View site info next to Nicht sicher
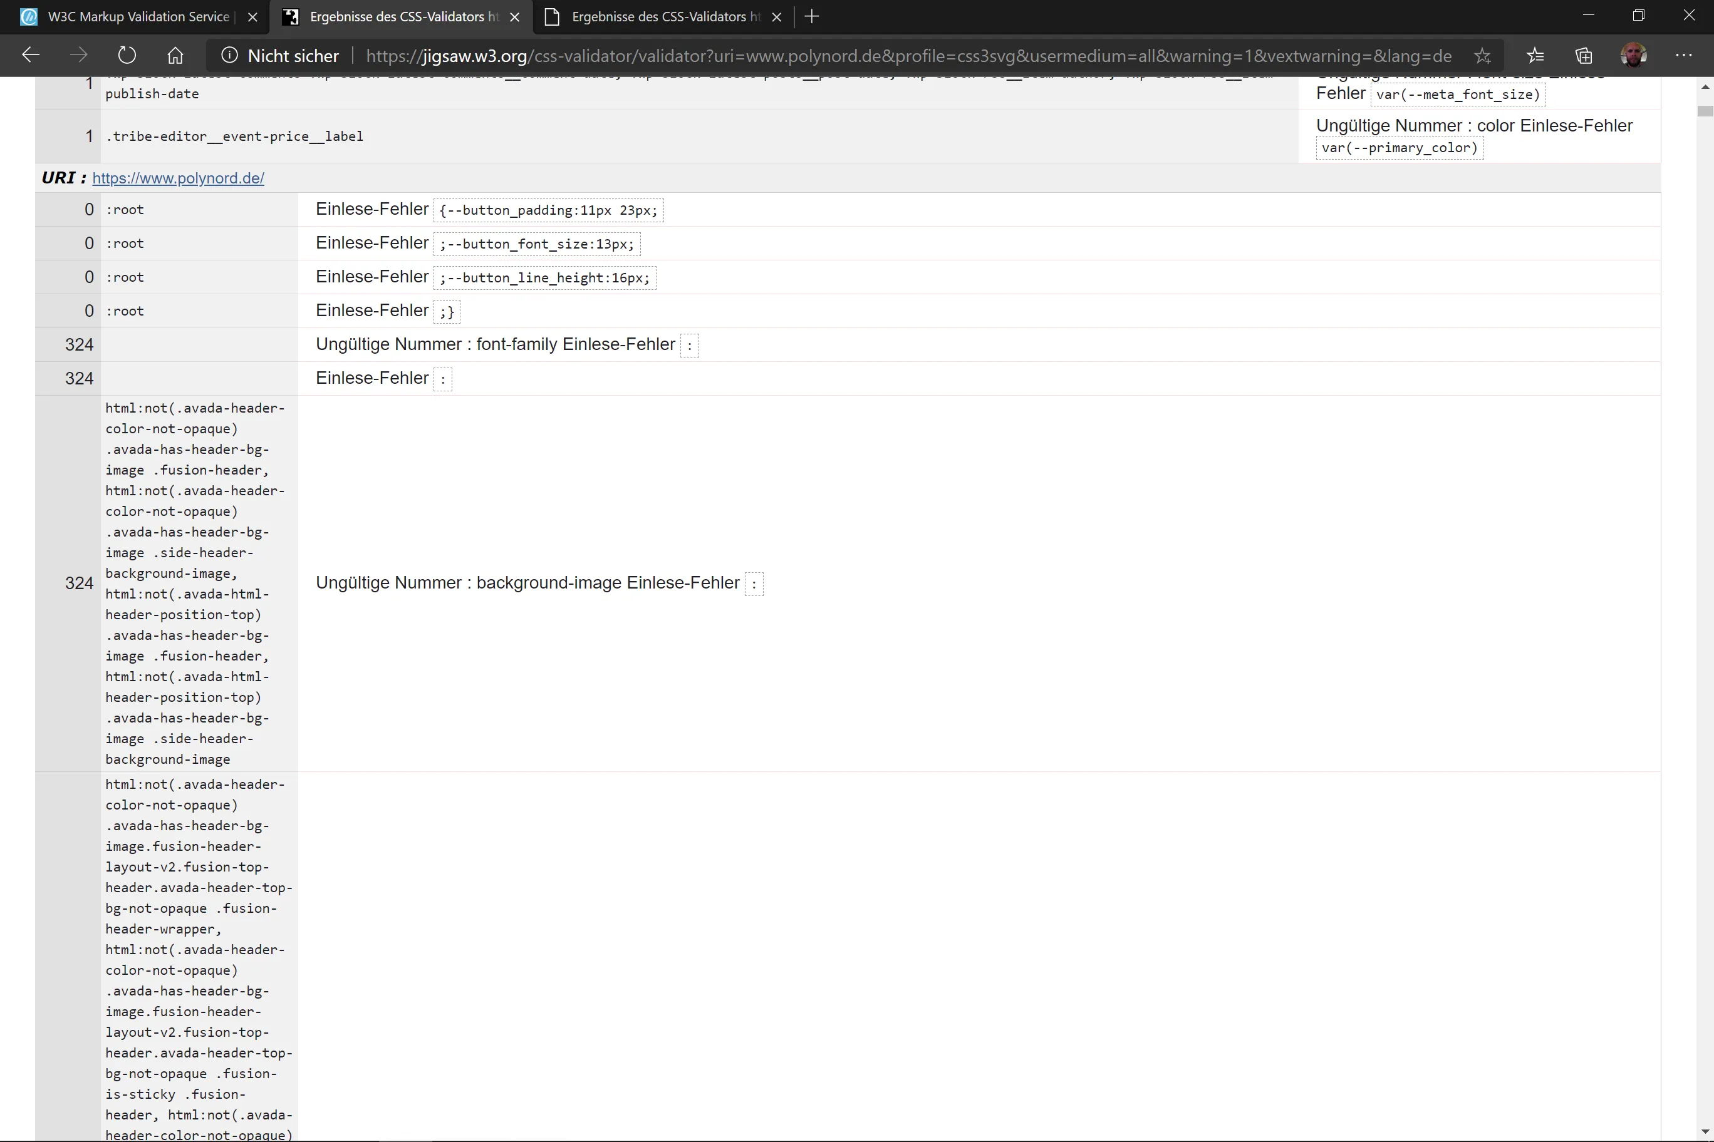 229,55
